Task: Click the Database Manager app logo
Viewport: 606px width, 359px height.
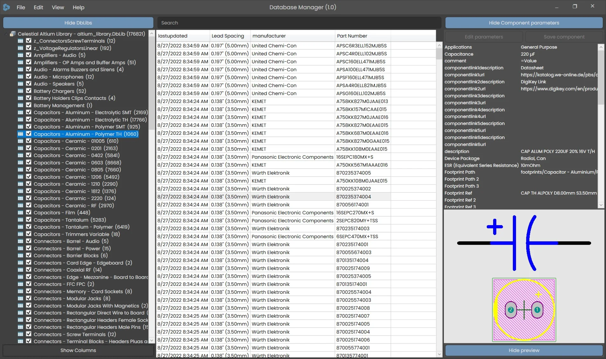Action: click(6, 7)
